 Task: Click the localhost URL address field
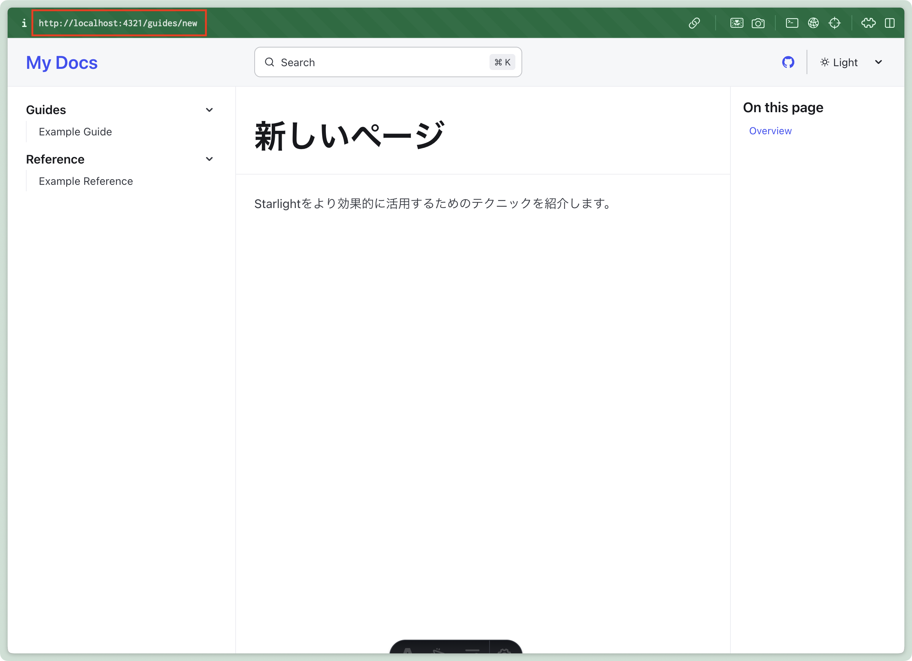pyautogui.click(x=118, y=23)
